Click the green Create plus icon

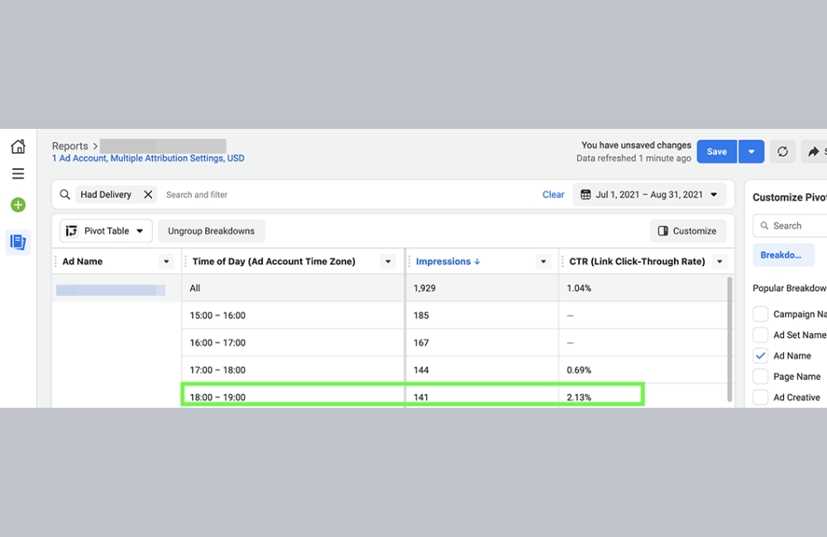click(x=17, y=204)
